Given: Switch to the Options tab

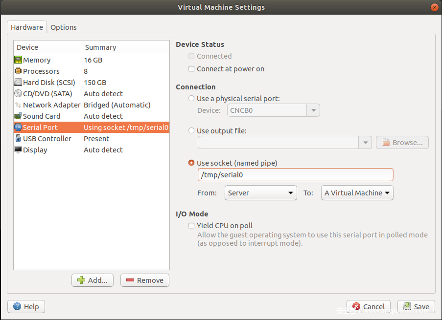Looking at the screenshot, I should (64, 27).
